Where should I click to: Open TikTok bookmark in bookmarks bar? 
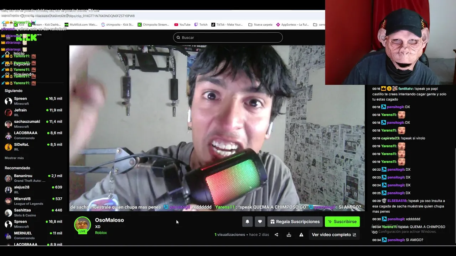click(x=227, y=25)
